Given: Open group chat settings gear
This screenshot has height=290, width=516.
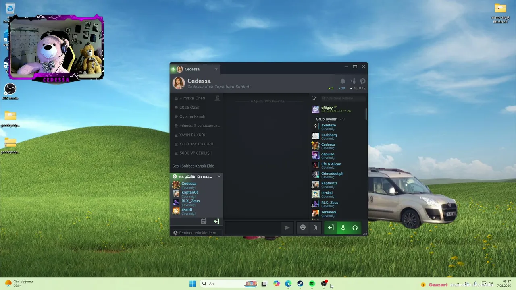Looking at the screenshot, I should 363,81.
